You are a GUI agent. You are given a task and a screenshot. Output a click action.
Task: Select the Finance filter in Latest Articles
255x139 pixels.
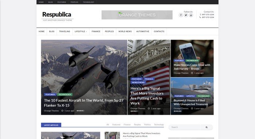pos(127,124)
